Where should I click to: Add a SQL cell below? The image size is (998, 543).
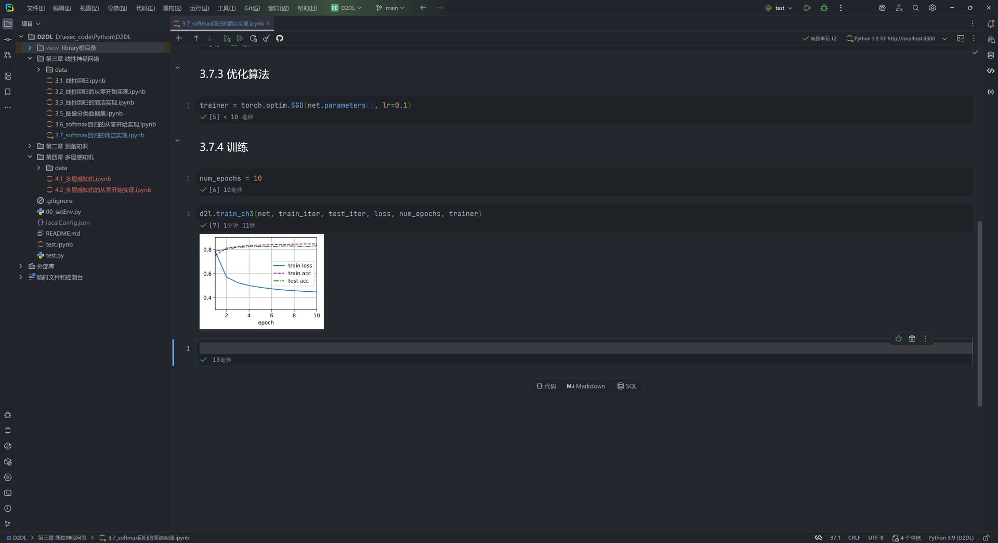pos(627,386)
